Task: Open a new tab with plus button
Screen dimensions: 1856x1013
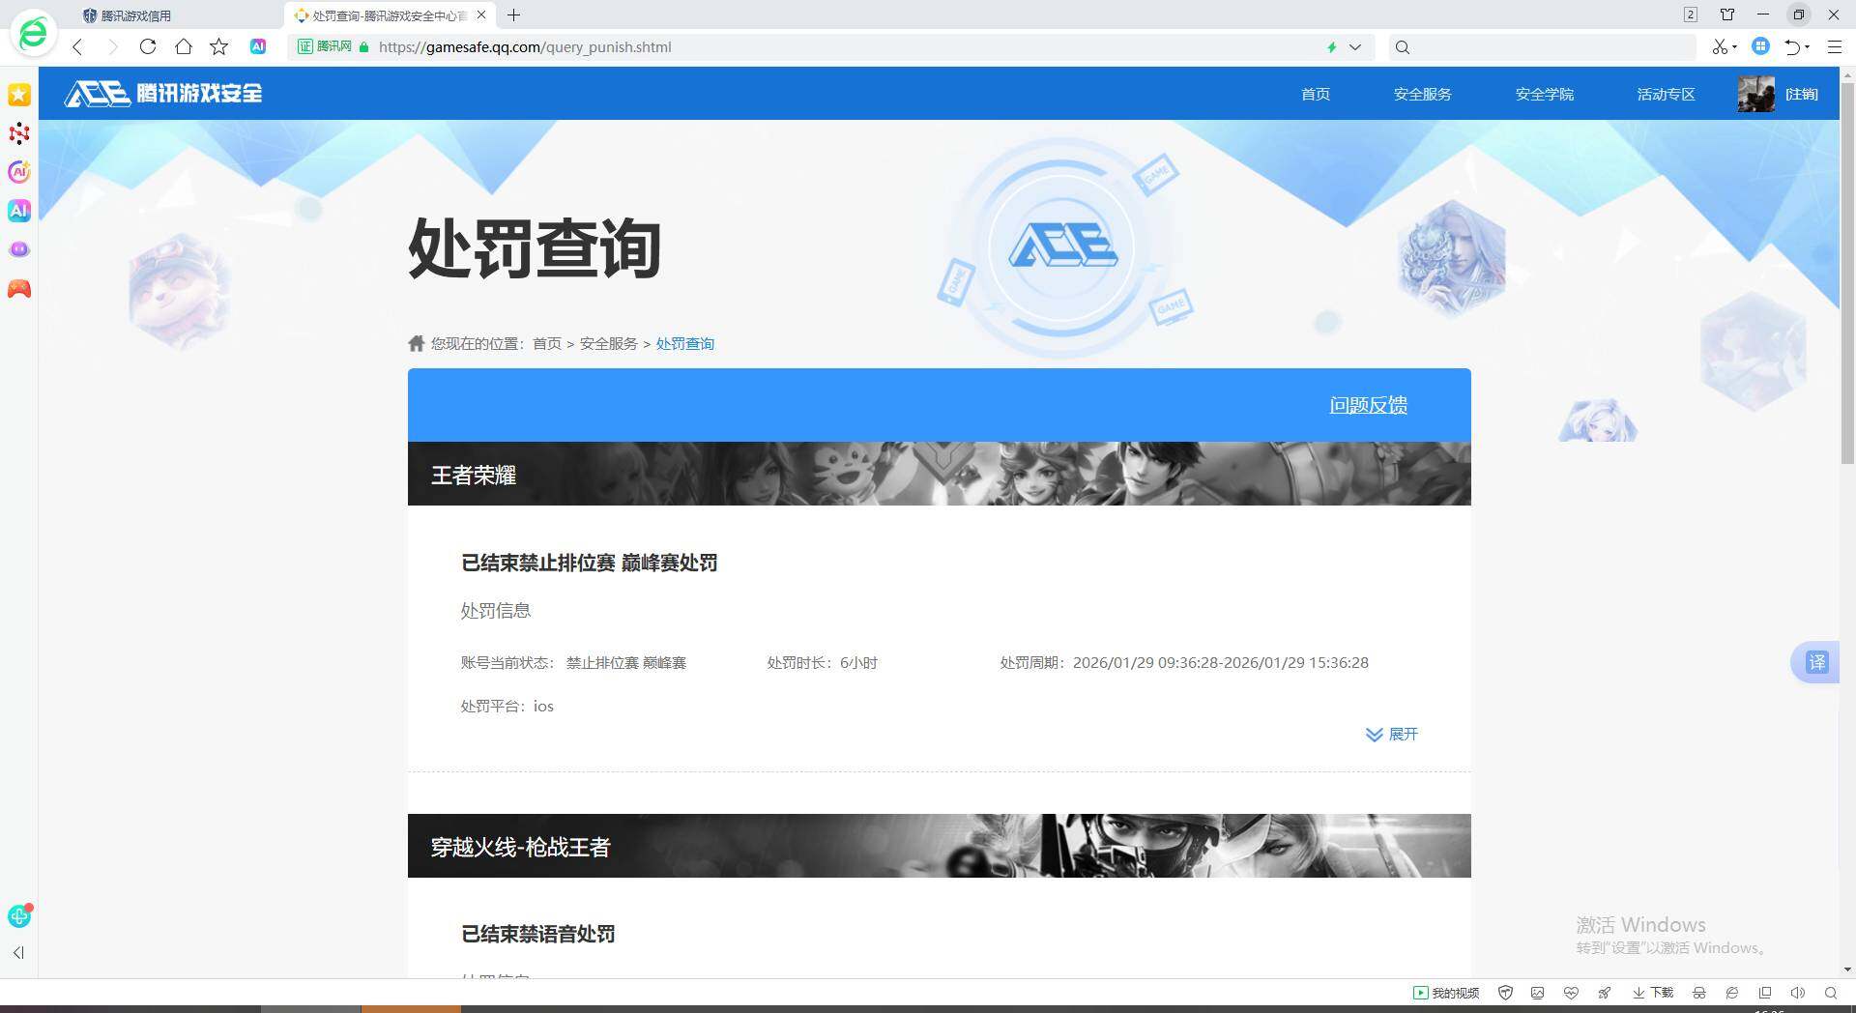Action: coord(514,15)
